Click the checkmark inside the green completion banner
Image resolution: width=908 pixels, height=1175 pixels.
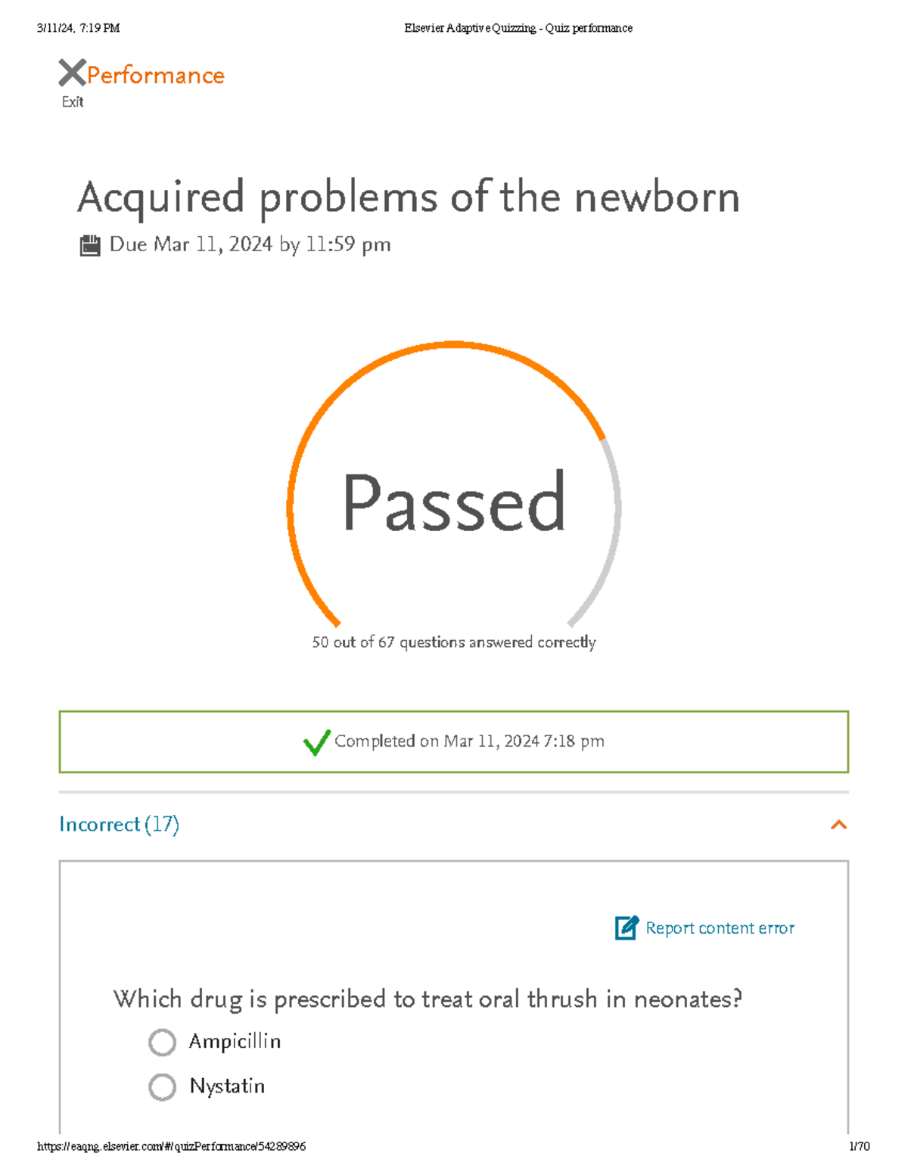pyautogui.click(x=318, y=741)
